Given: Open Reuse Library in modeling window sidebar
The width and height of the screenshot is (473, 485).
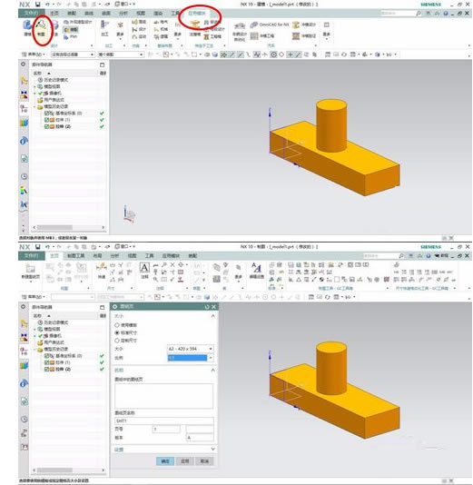Looking at the screenshot, I should click(25, 124).
